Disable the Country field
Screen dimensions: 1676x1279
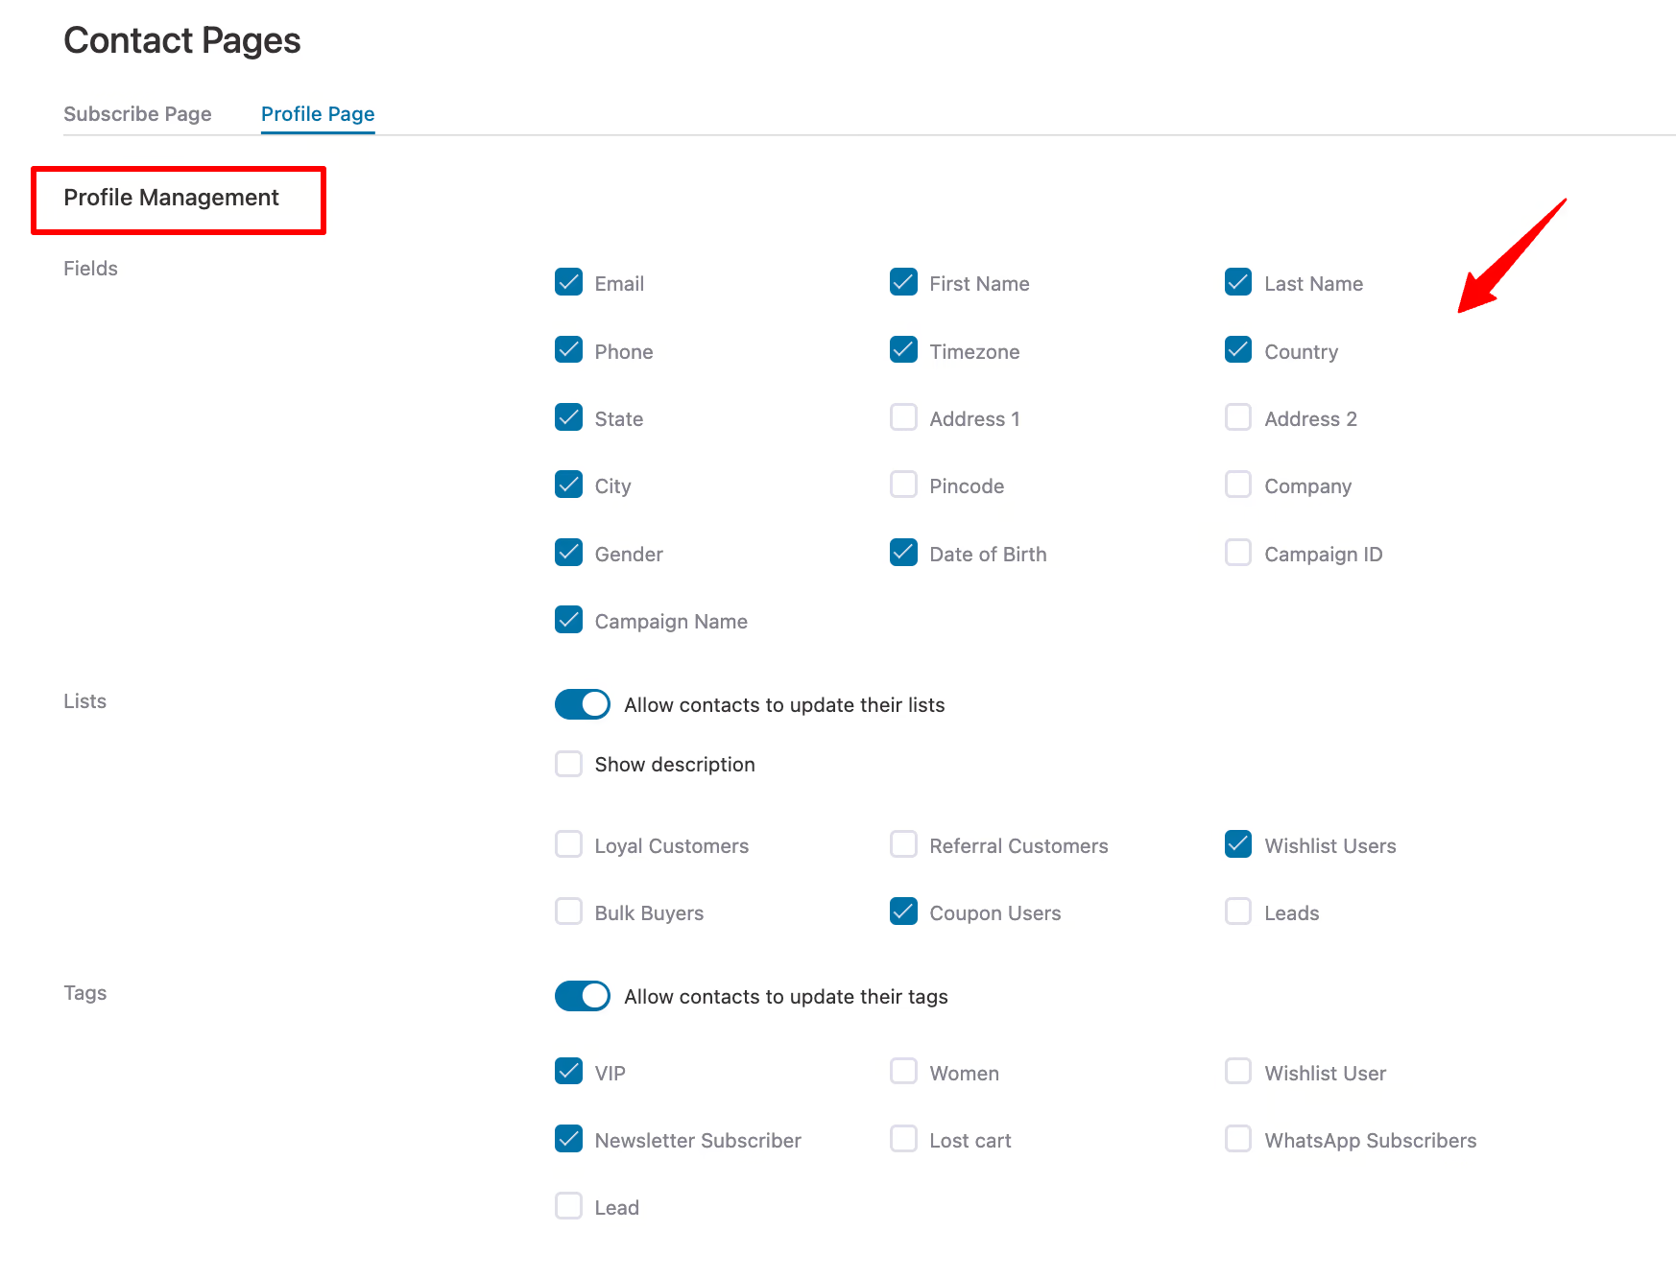1237,350
